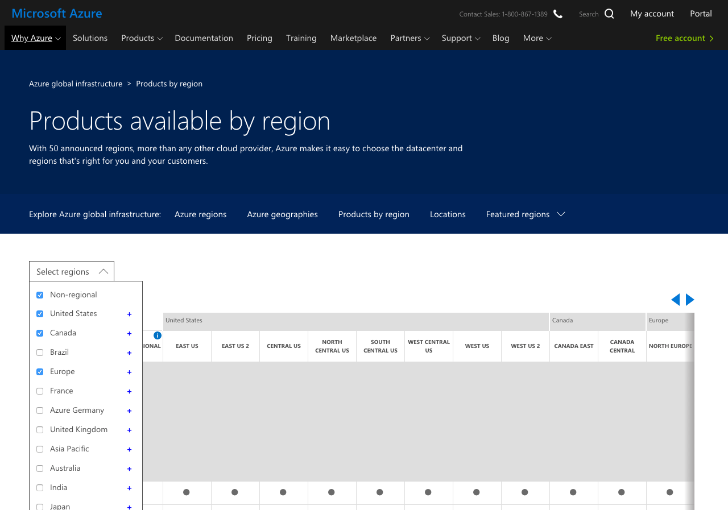Click the availability dot under West US 2
The height and width of the screenshot is (510, 728).
point(525,492)
